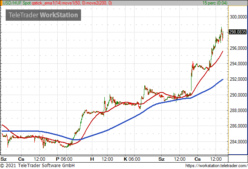
Task: Click the 292,0000 price axis label
Action: click(238, 79)
